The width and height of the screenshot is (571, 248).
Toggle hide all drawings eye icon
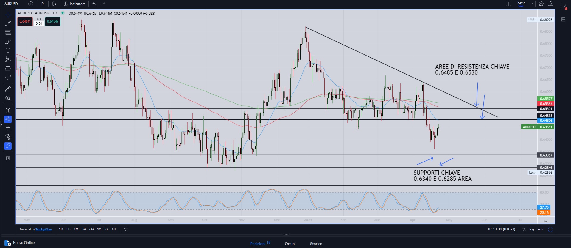pos(8,137)
